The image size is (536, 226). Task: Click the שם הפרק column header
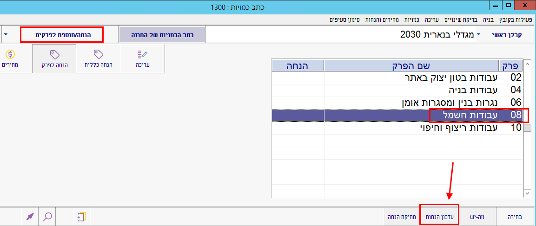pyautogui.click(x=411, y=65)
